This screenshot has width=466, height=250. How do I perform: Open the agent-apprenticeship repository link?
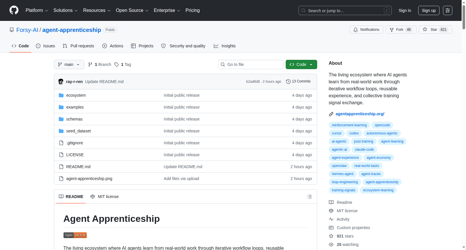72,30
